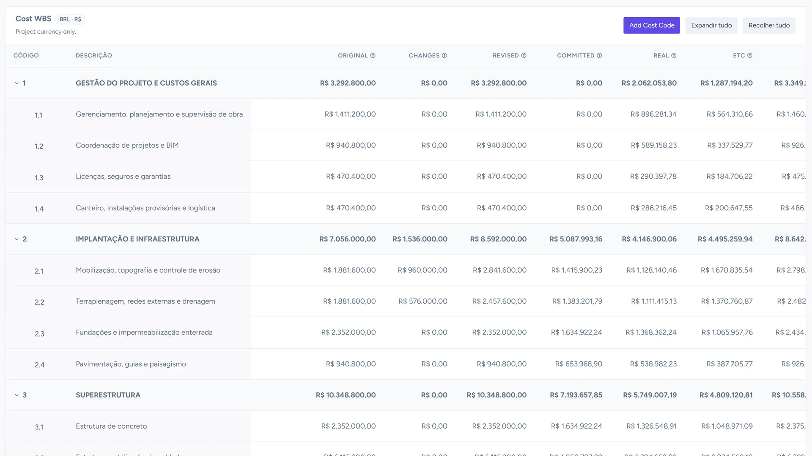Select row Gerenciamento, planejamento e supervisão de obra
This screenshot has height=456, width=812.
point(405,114)
